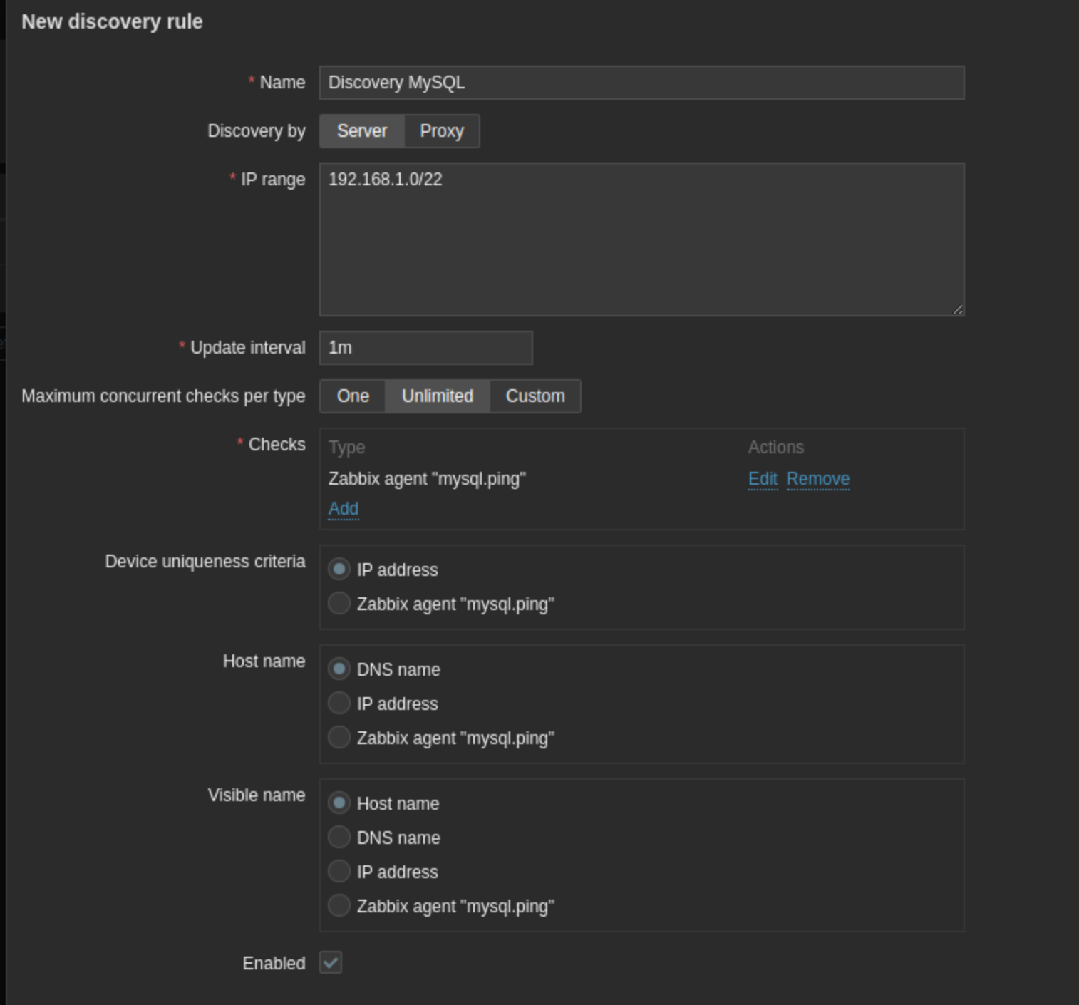Viewport: 1079px width, 1005px height.
Task: Click the IP range resize handle
Action: [958, 309]
